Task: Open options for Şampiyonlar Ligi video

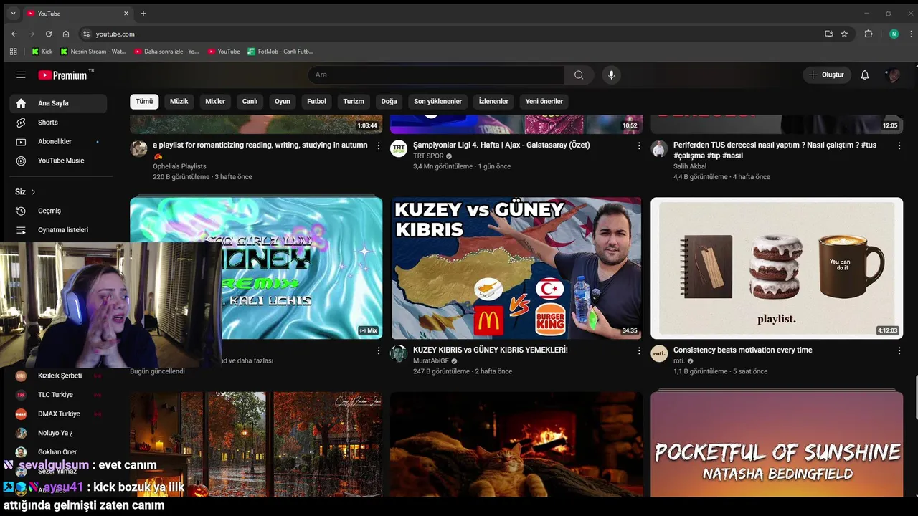Action: (639, 145)
